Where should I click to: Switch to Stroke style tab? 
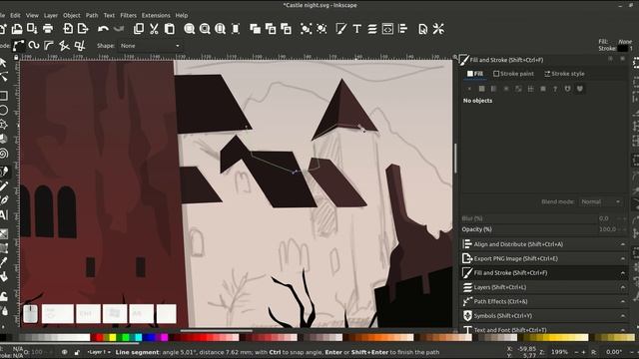coord(564,74)
